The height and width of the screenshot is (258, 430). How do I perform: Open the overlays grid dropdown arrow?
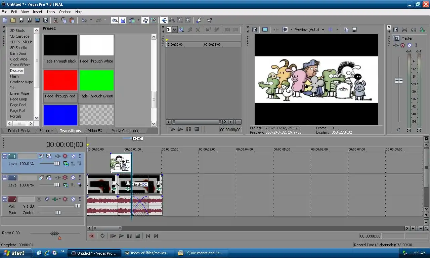tap(337, 30)
